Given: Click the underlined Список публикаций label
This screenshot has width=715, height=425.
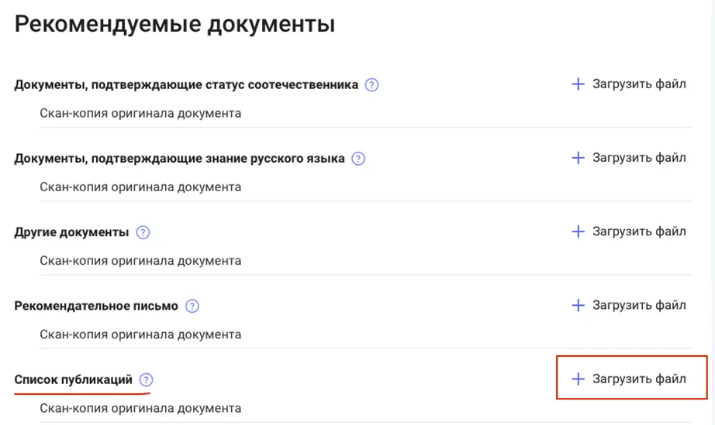Looking at the screenshot, I should (x=74, y=379).
